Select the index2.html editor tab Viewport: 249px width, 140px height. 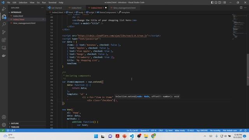[97, 8]
